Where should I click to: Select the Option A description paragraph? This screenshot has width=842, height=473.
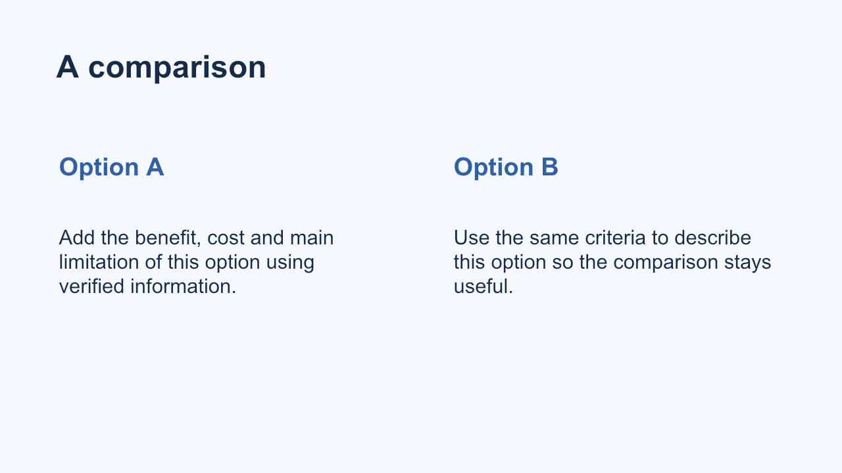196,262
